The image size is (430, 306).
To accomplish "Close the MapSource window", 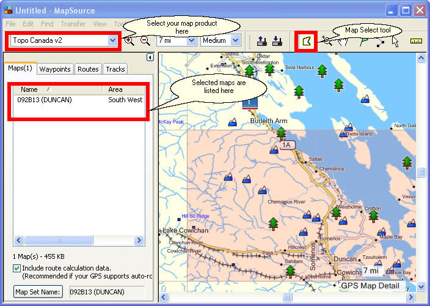I will click(420, 10).
